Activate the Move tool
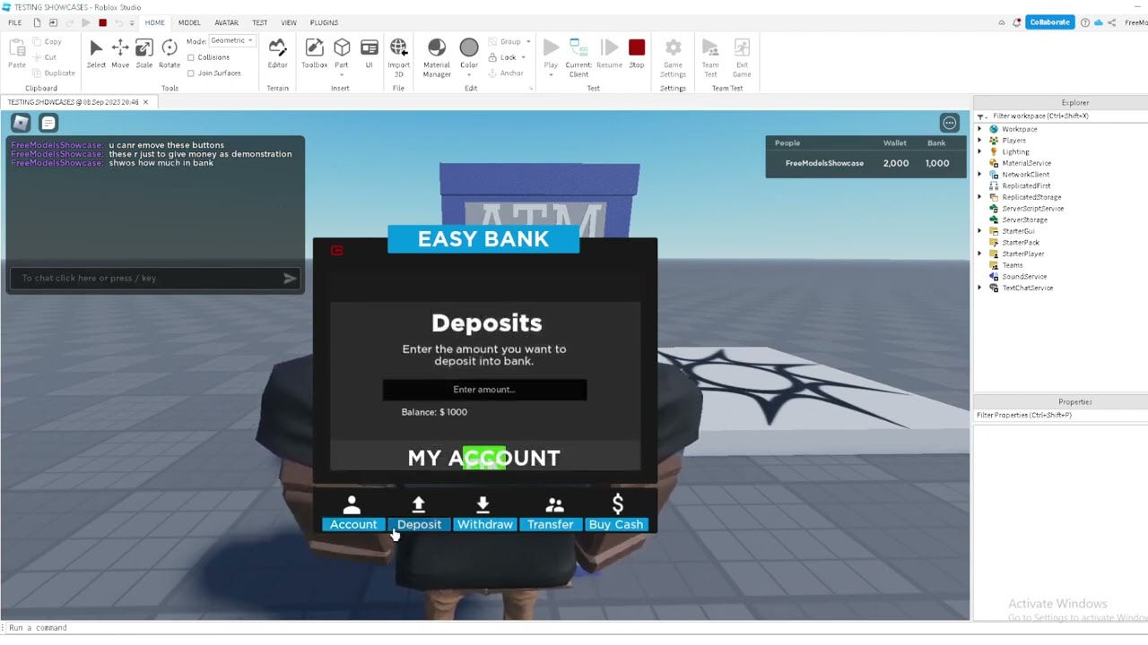 120,54
